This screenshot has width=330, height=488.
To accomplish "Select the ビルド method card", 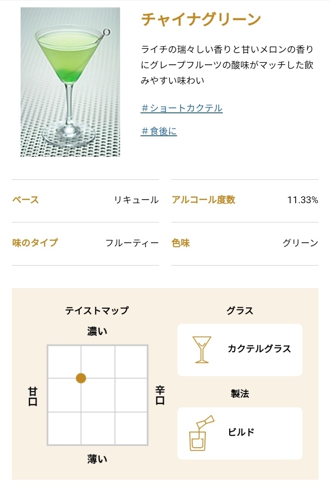I will (x=240, y=433).
